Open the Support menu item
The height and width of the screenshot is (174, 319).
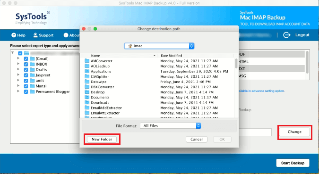point(43,35)
